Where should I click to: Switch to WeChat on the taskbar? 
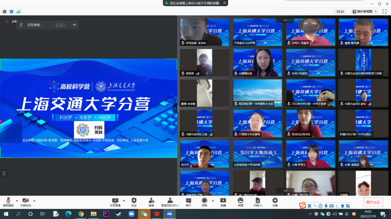tap(144, 214)
